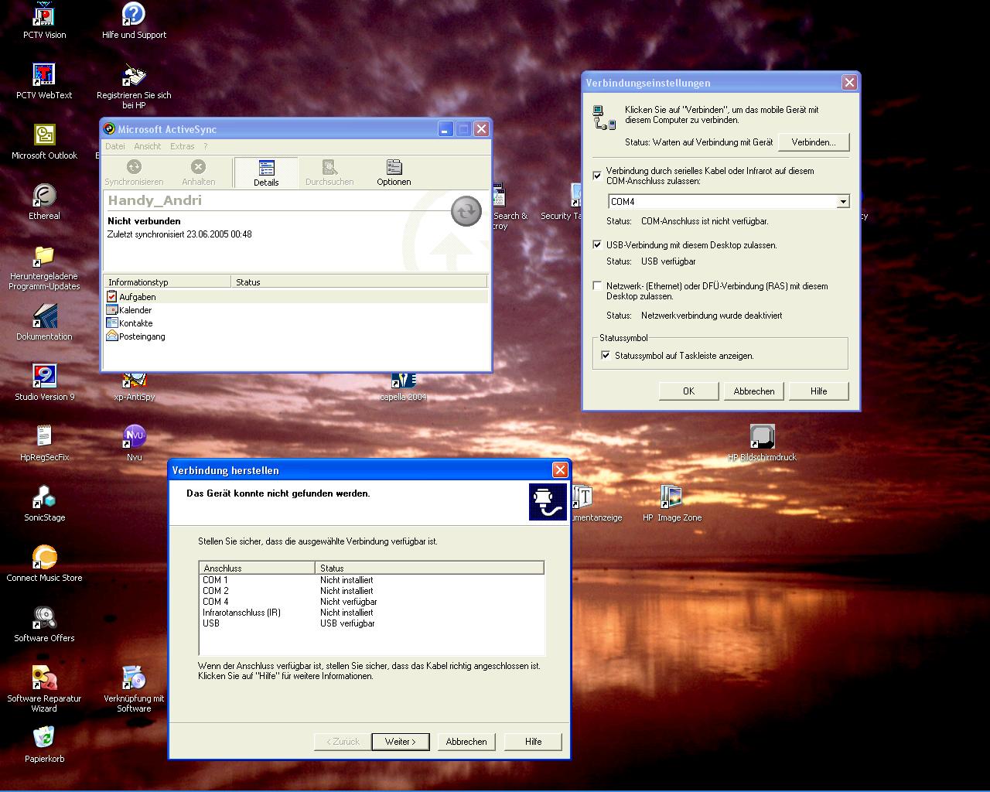Click the Informationstyp column header

167,282
